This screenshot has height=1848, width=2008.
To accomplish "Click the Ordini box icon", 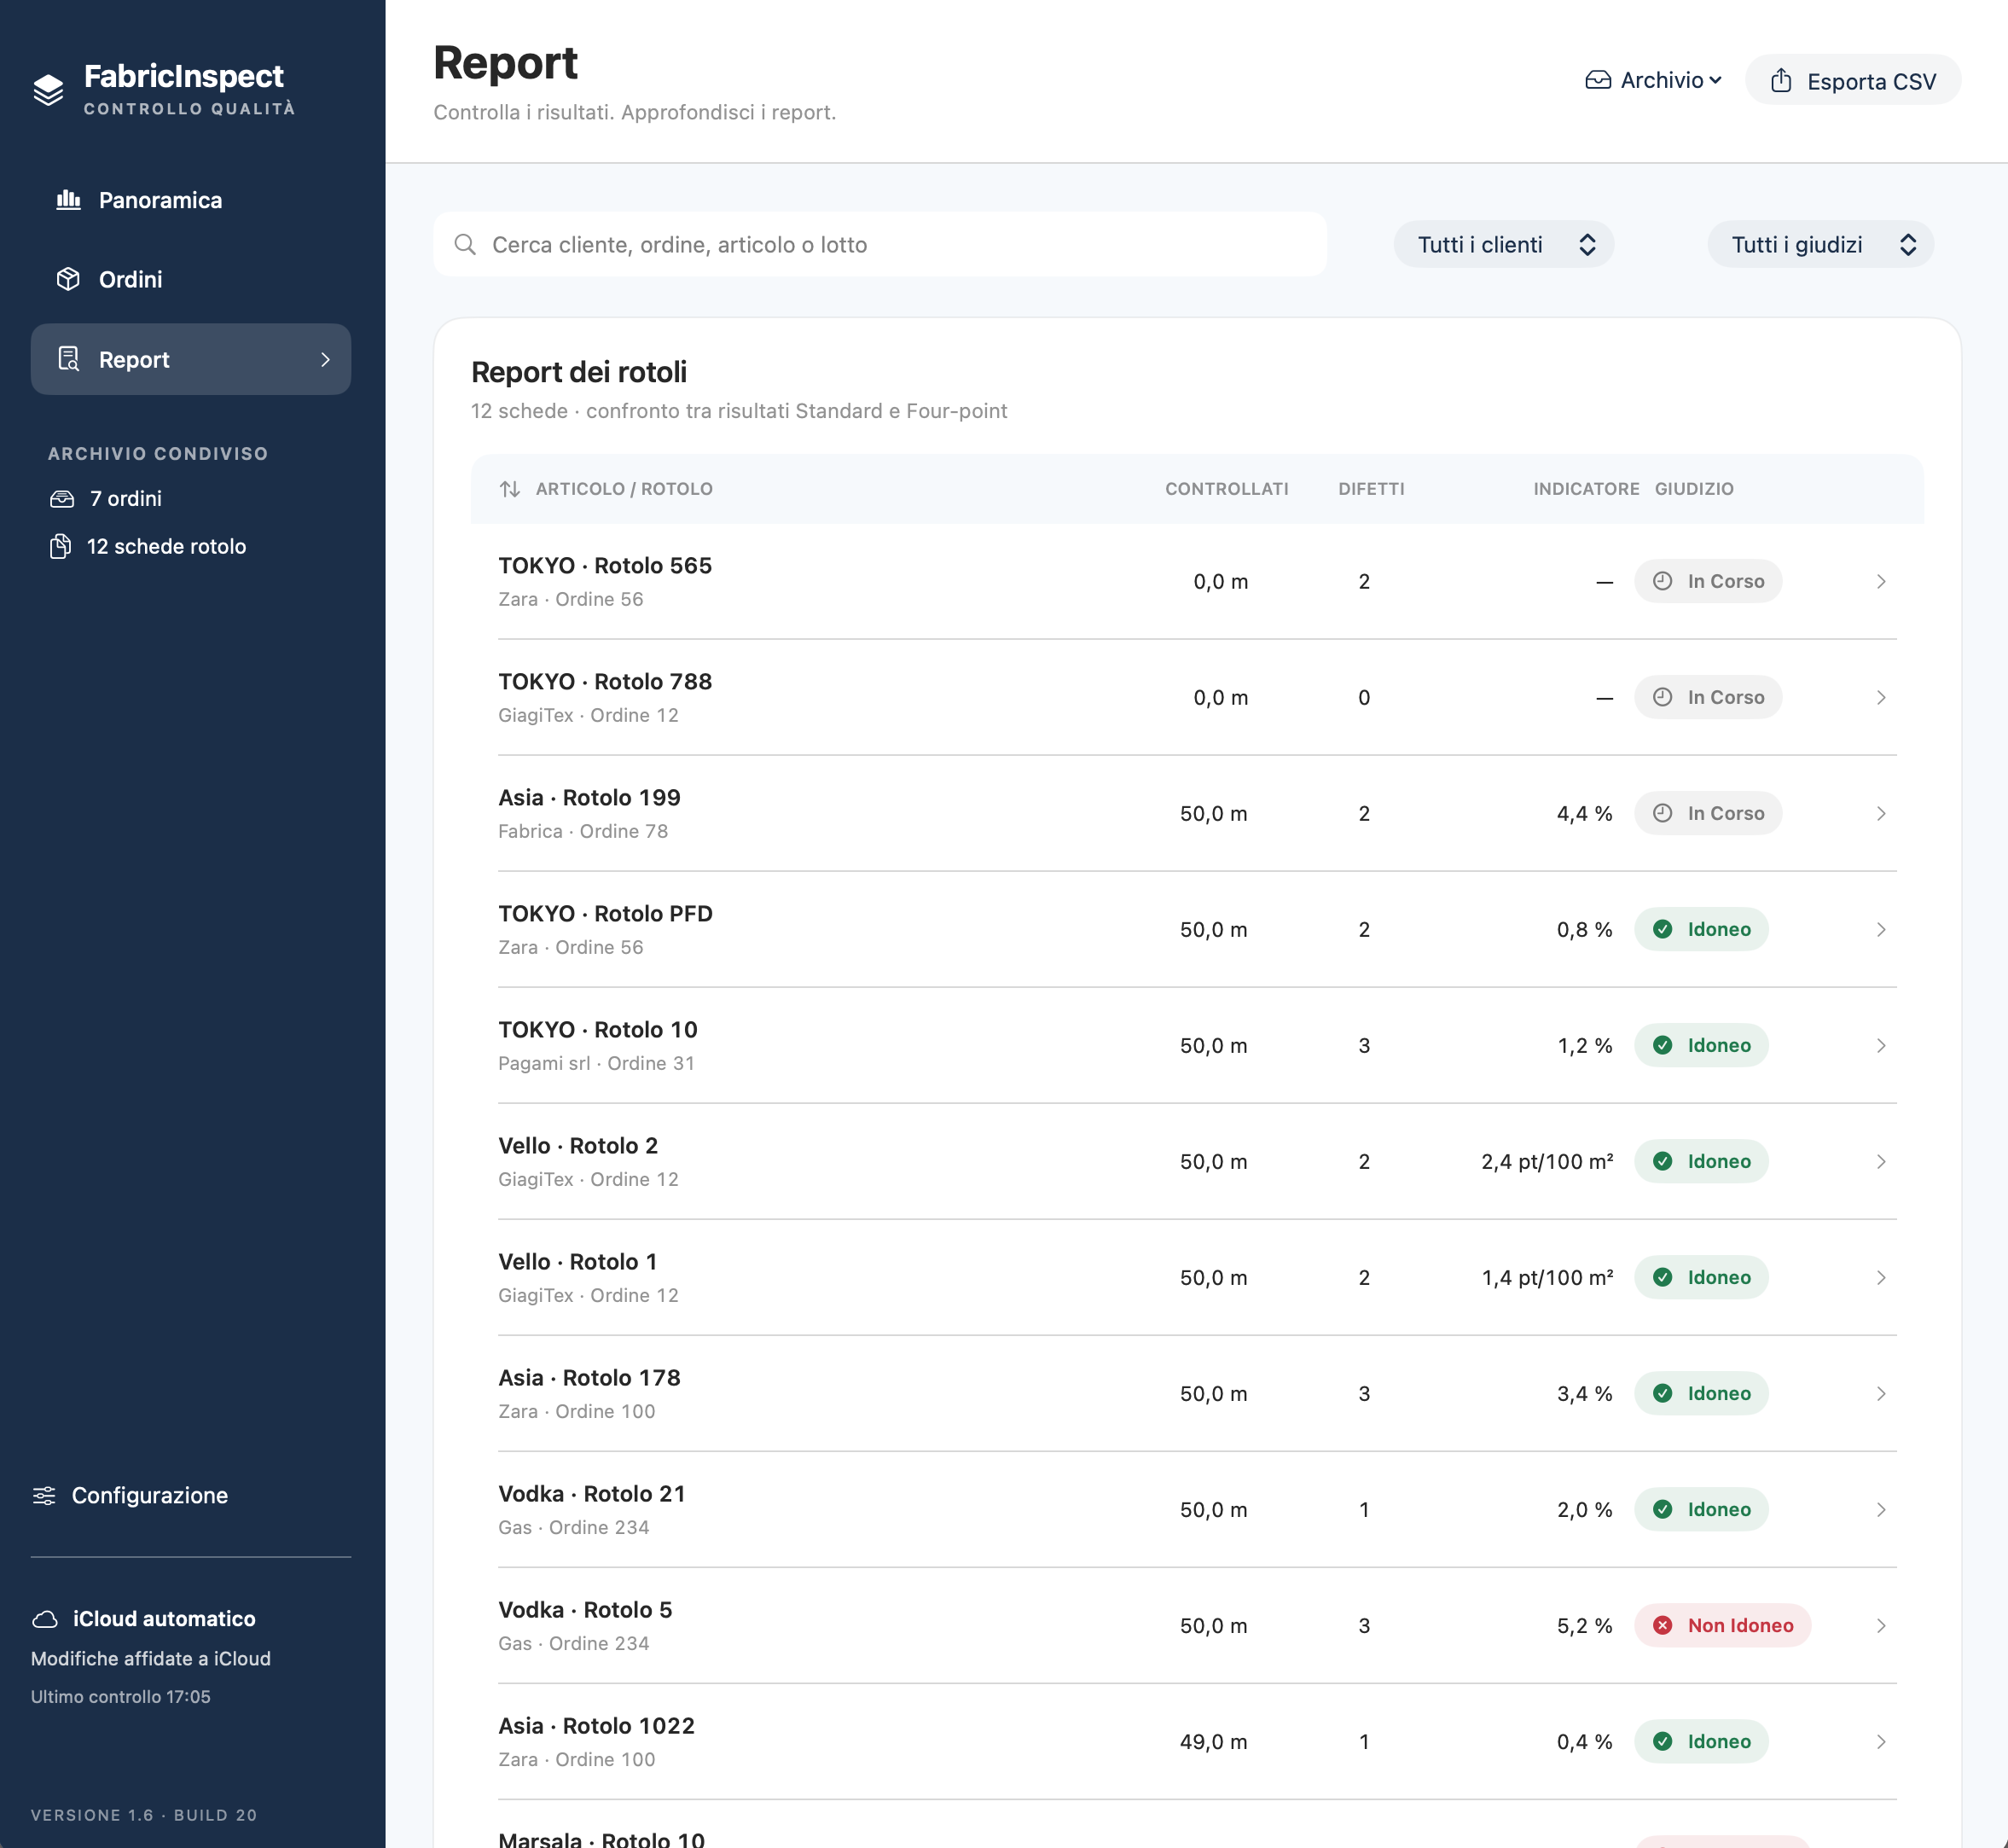I will pyautogui.click(x=68, y=279).
